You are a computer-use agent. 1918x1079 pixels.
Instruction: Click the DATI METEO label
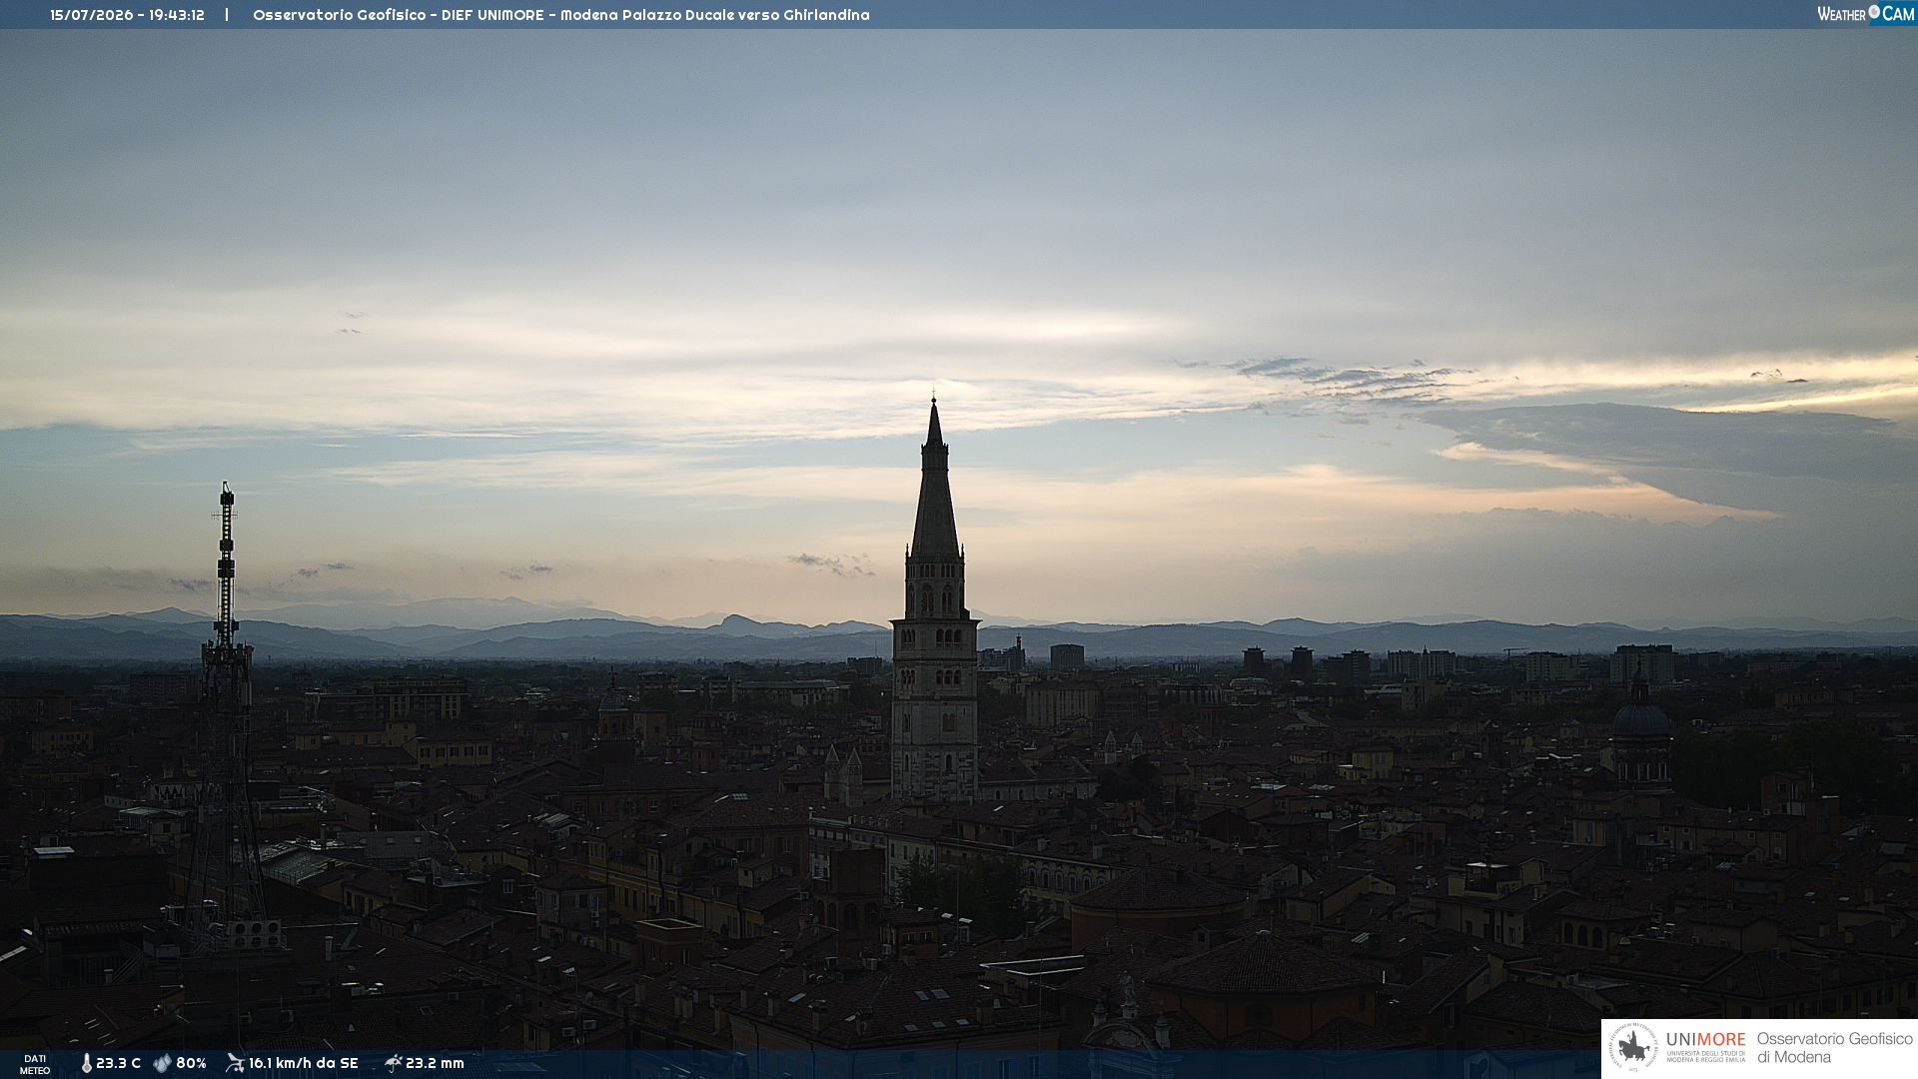coord(35,1065)
